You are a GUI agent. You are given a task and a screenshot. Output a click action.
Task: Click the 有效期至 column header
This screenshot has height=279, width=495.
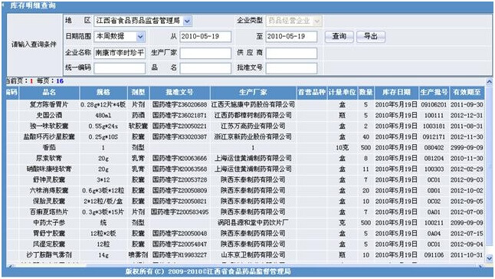[x=467, y=93]
